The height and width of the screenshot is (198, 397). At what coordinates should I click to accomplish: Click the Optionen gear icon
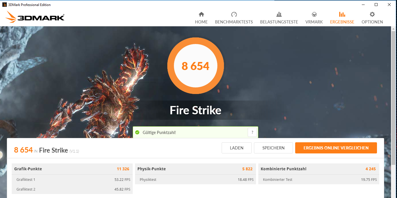click(x=372, y=14)
